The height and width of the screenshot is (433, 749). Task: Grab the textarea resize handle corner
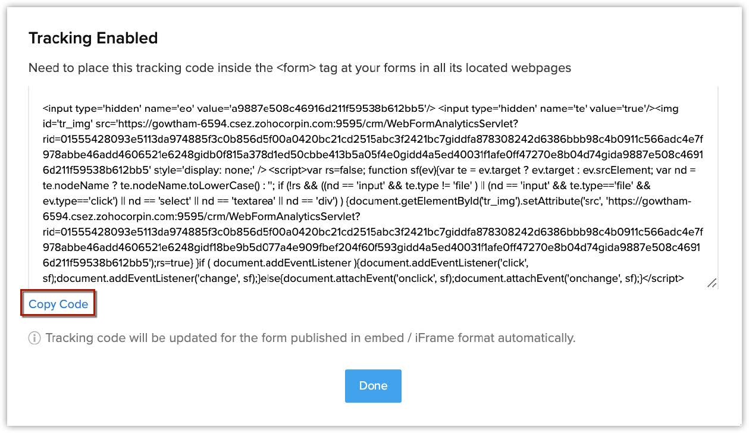pyautogui.click(x=712, y=284)
